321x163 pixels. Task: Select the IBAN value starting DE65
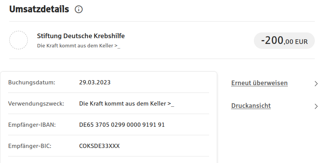(122, 125)
